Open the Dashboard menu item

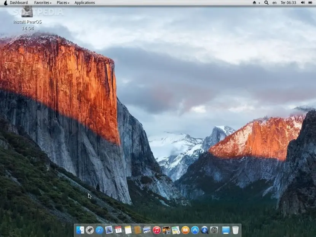coord(19,3)
